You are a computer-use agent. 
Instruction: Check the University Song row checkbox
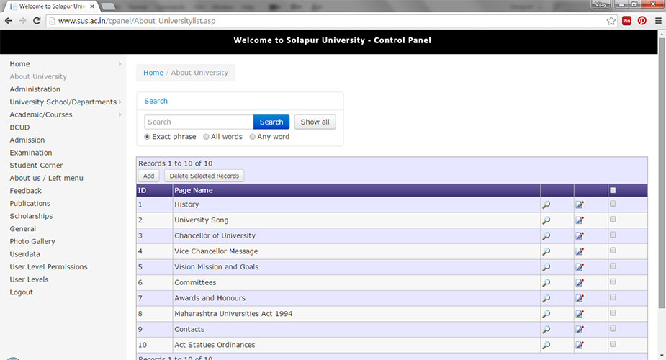(x=613, y=220)
